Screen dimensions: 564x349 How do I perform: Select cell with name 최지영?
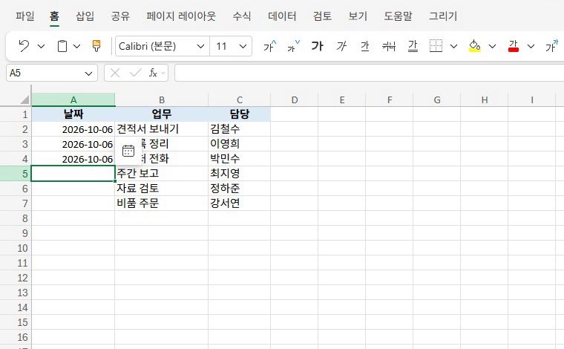point(240,174)
